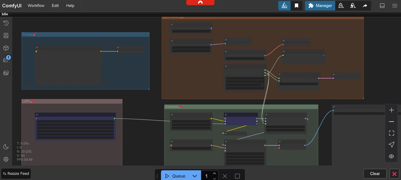
Task: Decrease batch count with down arrow
Action: (x=215, y=178)
